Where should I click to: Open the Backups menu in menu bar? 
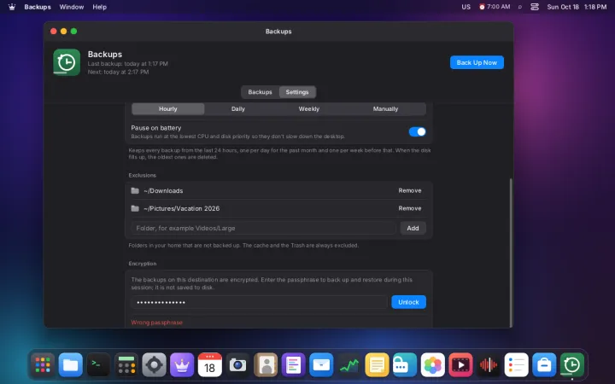click(x=38, y=7)
